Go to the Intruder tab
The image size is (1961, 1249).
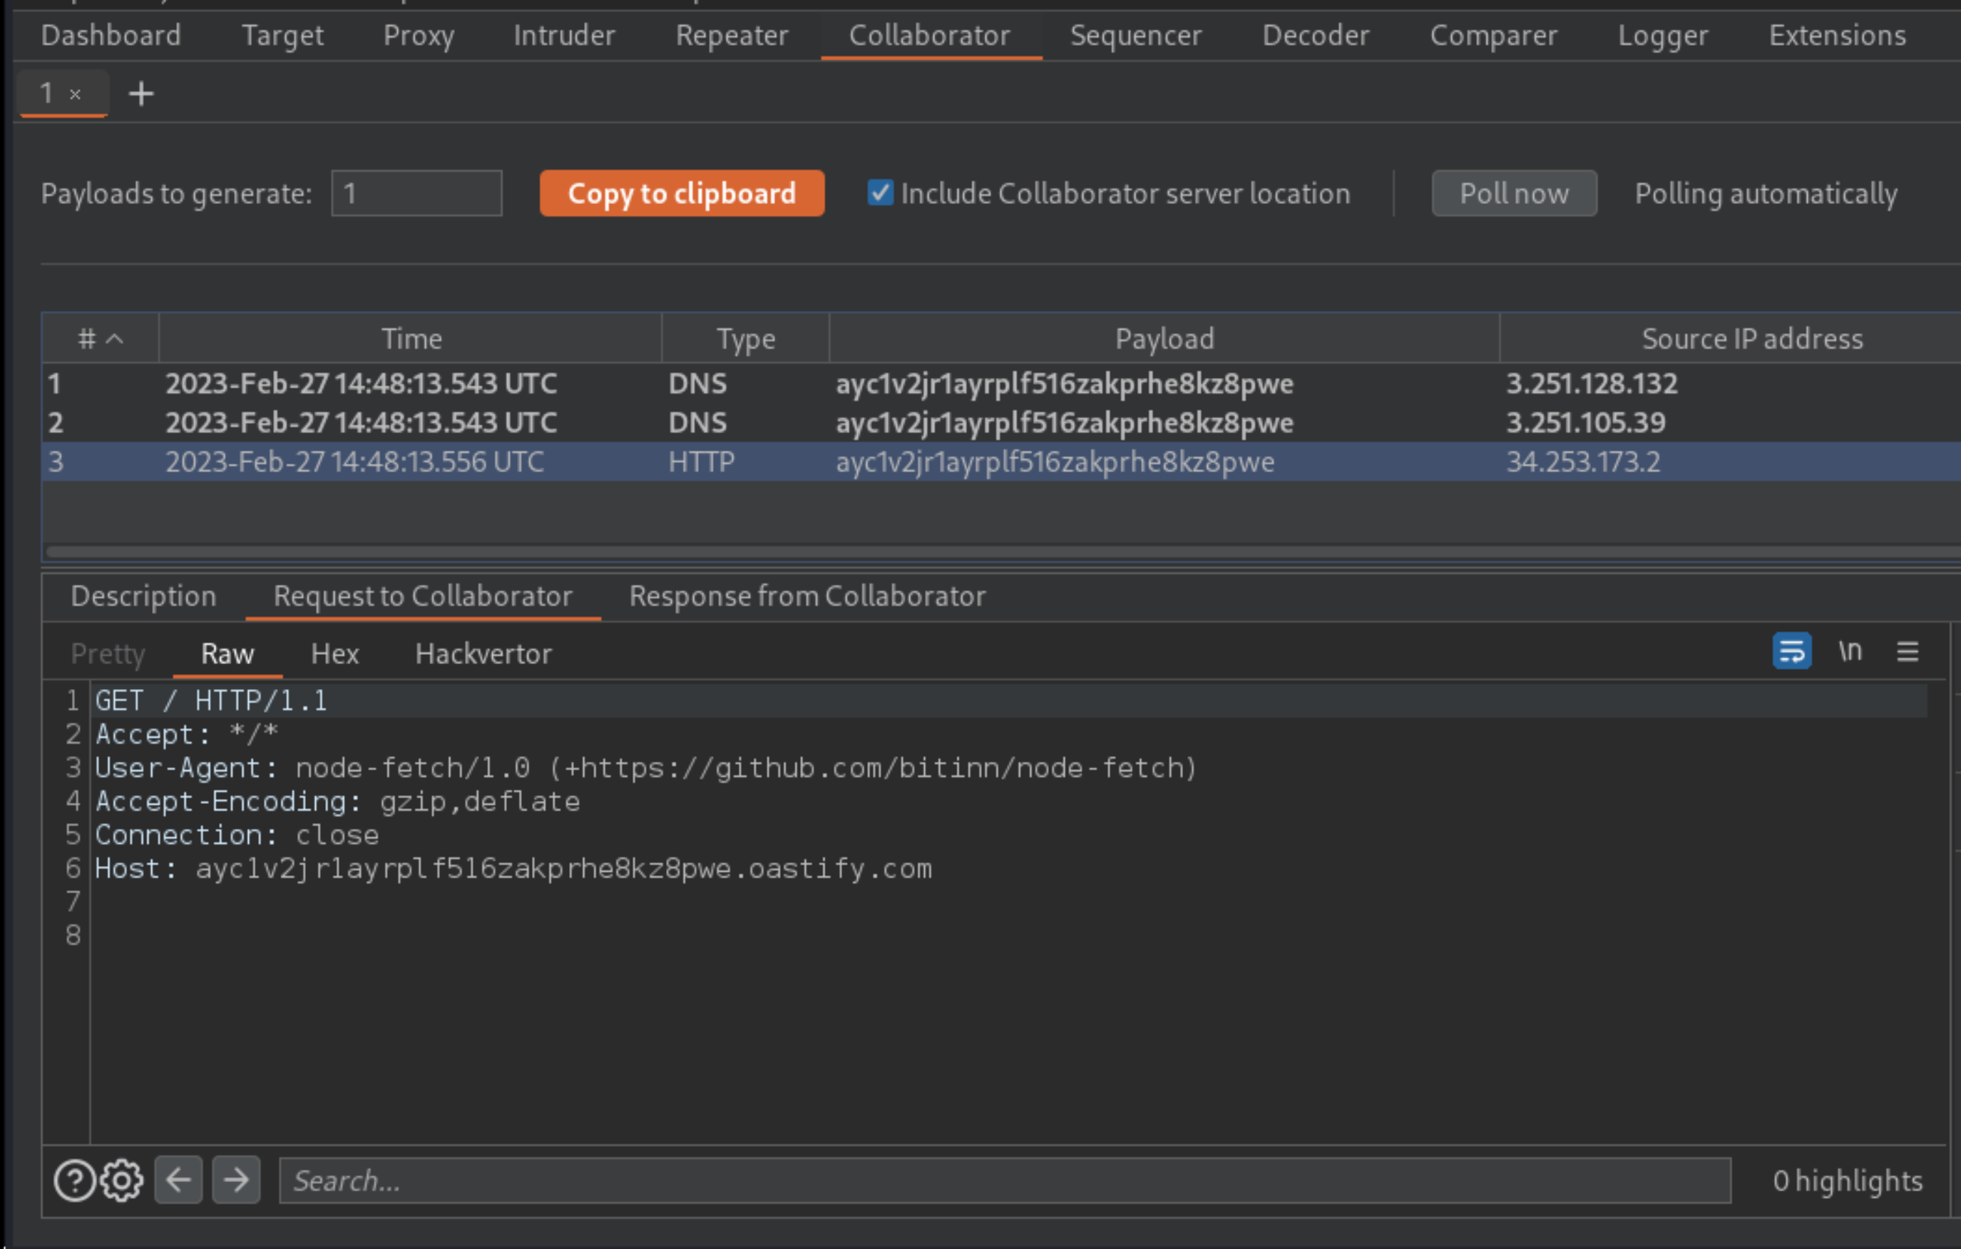(563, 35)
